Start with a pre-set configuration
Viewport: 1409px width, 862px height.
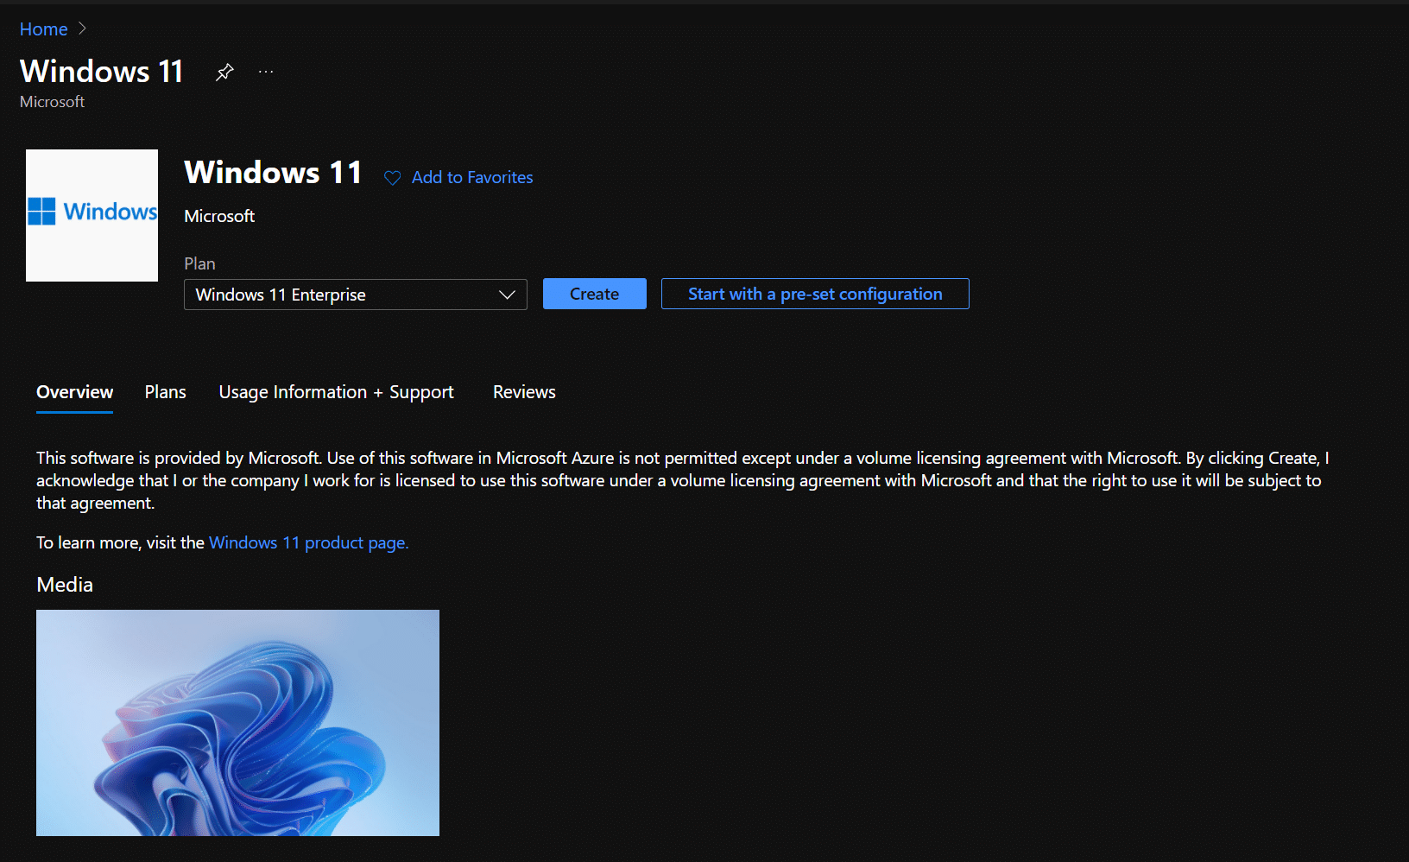click(x=815, y=294)
